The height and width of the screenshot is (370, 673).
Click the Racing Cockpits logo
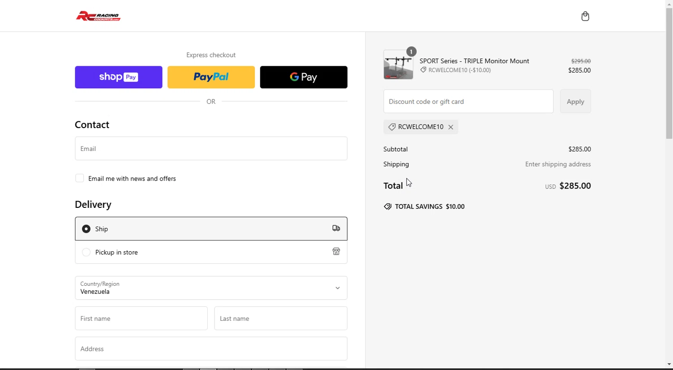tap(98, 17)
